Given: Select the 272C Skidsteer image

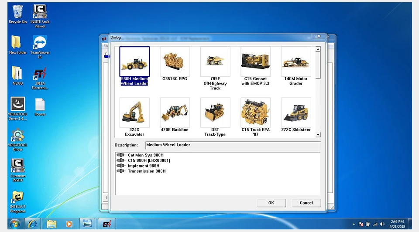Looking at the screenshot, I should tap(296, 113).
